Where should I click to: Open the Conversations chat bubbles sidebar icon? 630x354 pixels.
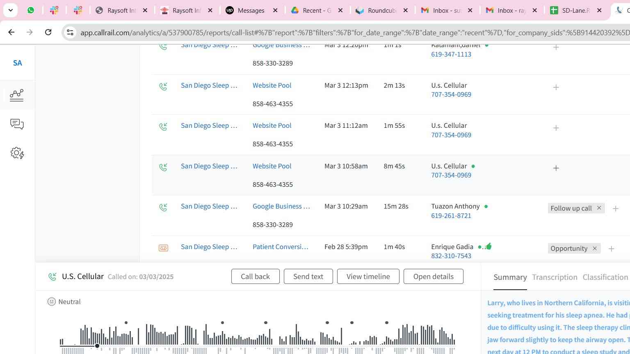click(x=17, y=124)
